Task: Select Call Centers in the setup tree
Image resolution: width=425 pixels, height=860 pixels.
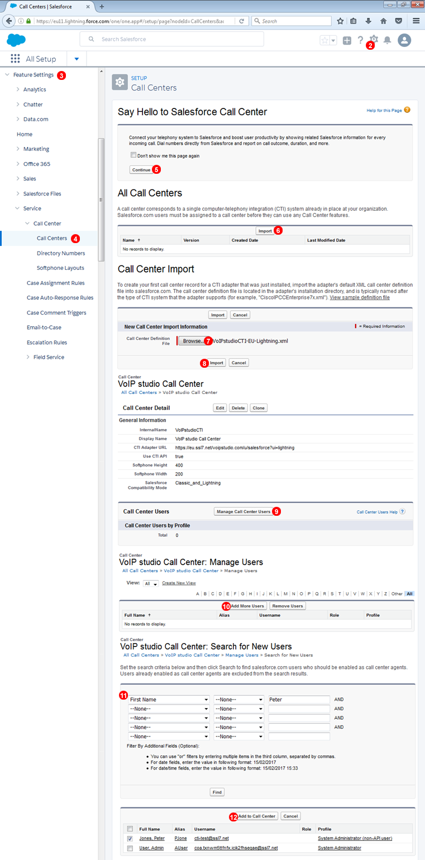Action: pos(52,238)
